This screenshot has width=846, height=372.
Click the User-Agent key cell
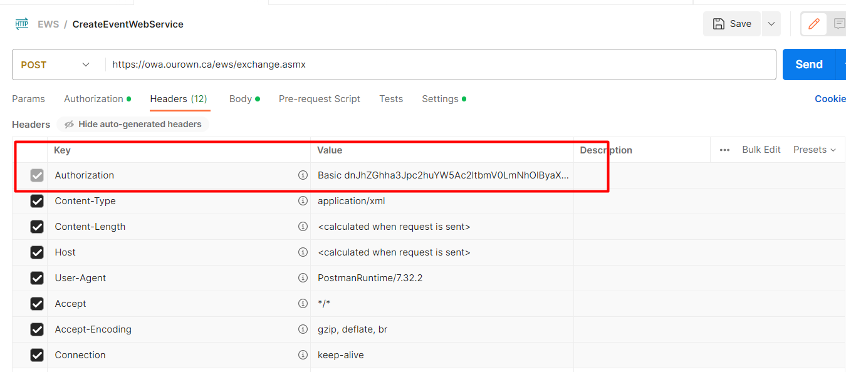[x=179, y=278]
